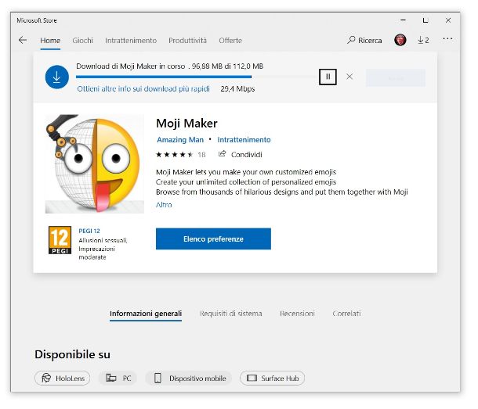This screenshot has width=478, height=409.
Task: Click the 29,4 Mbps speed text
Action: (237, 89)
